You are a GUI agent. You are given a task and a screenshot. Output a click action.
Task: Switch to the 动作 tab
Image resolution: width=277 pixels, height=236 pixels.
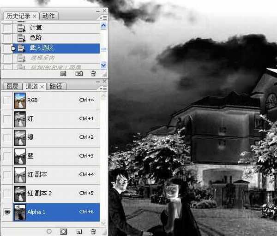click(x=48, y=16)
